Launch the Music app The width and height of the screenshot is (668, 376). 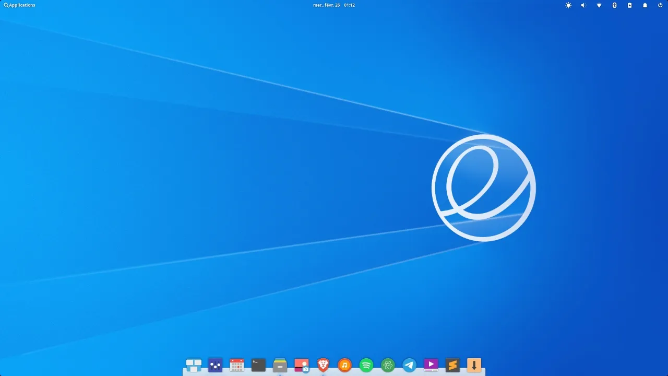[344, 365]
